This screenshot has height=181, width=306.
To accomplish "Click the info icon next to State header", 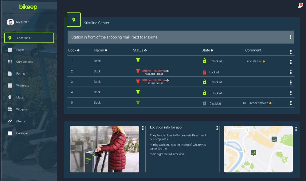I will 212,50.
